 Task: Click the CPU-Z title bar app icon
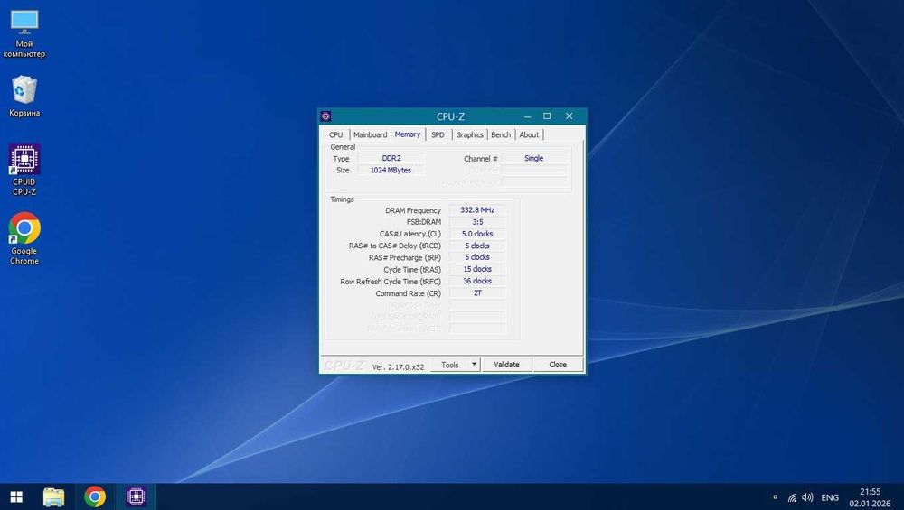click(x=325, y=116)
